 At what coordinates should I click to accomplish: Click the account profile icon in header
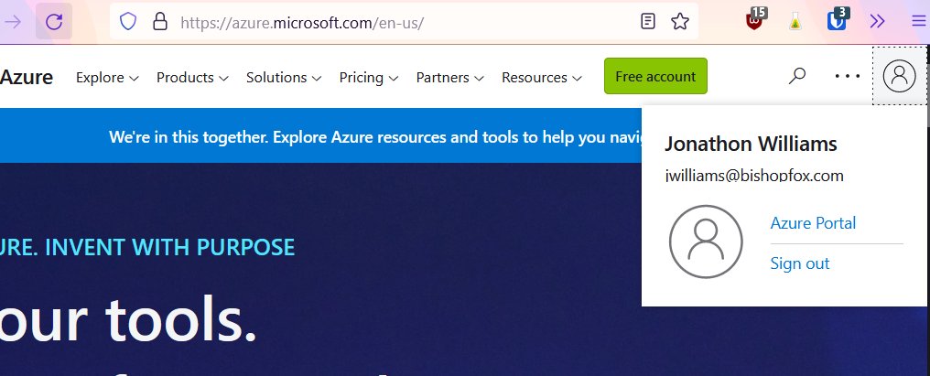coord(899,76)
